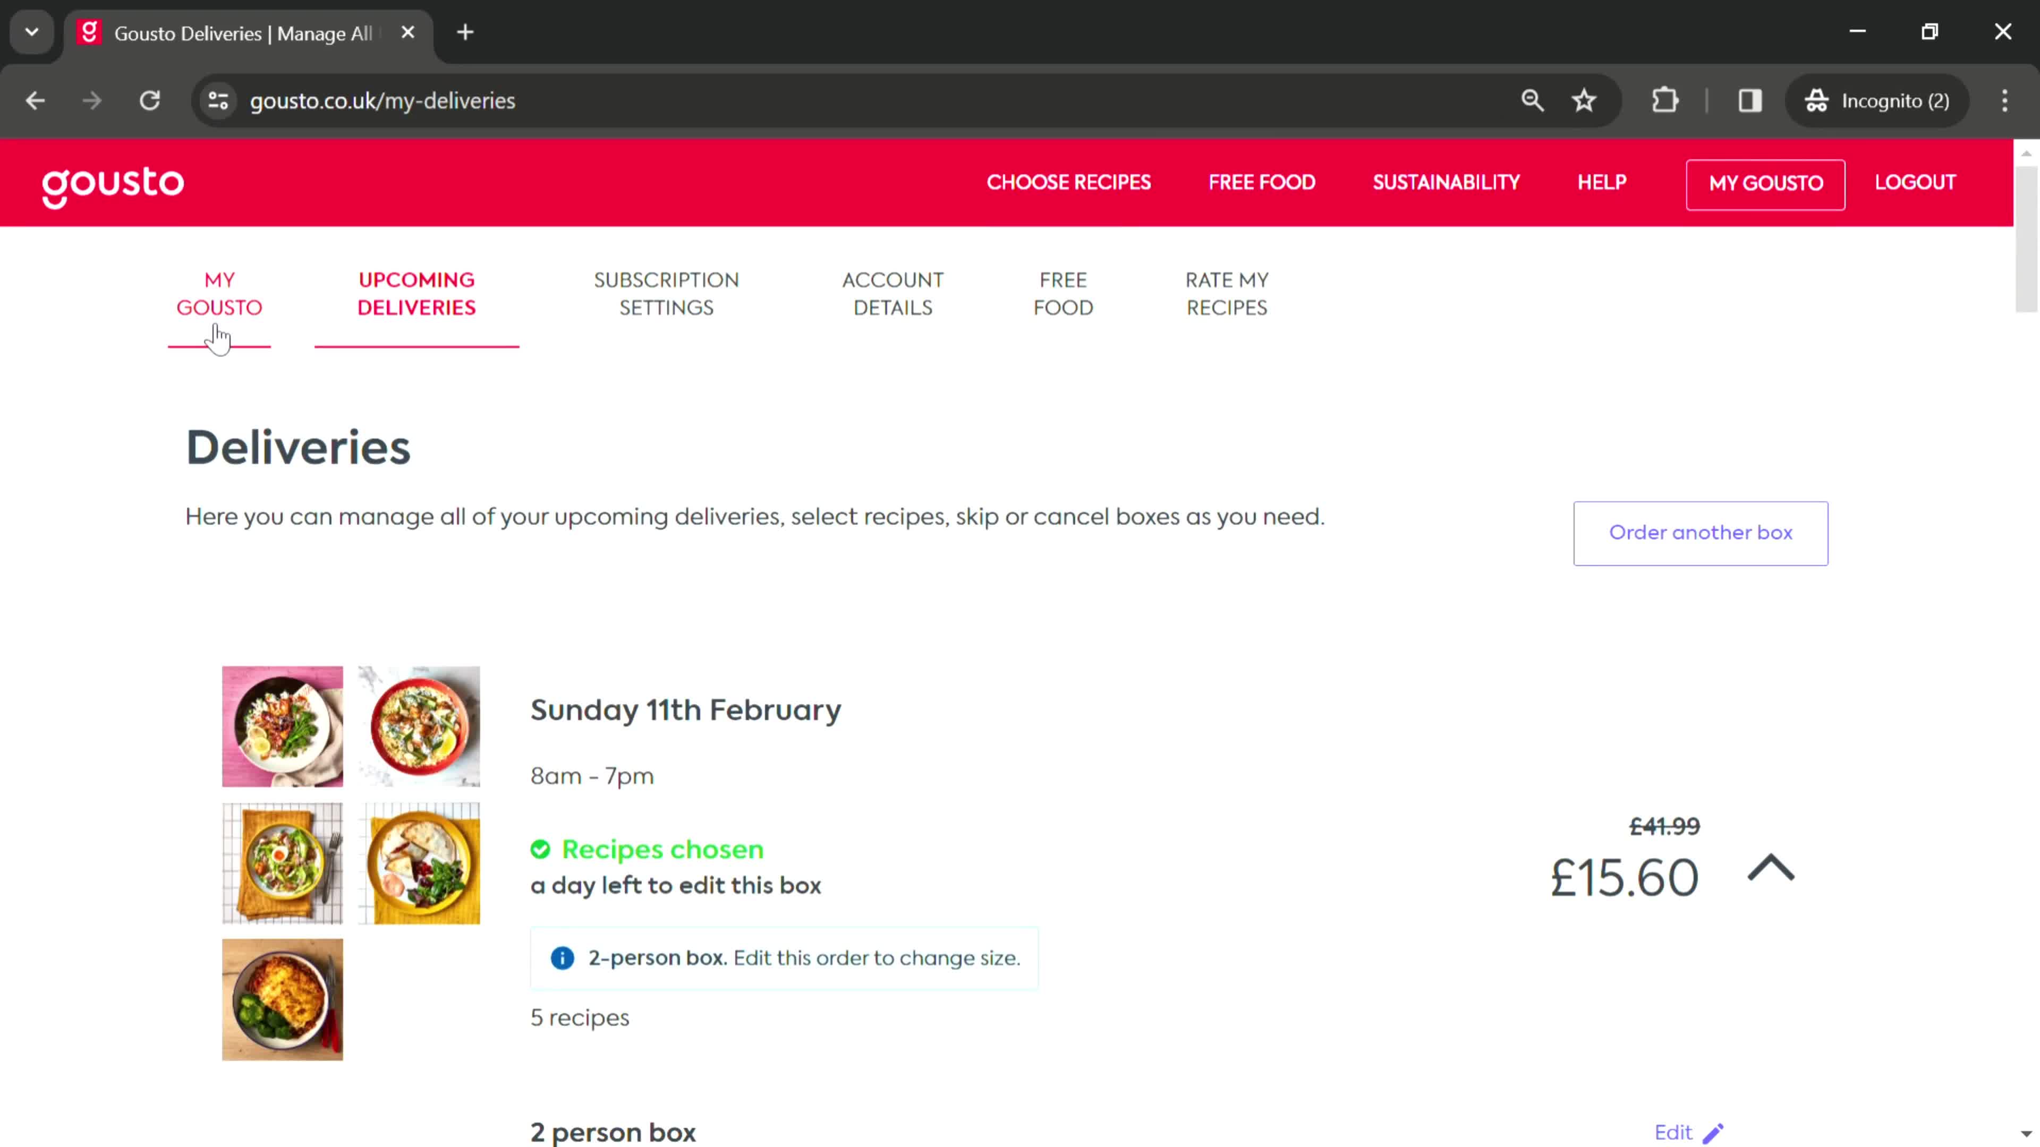Click the LOGOUT button in header

click(1915, 182)
